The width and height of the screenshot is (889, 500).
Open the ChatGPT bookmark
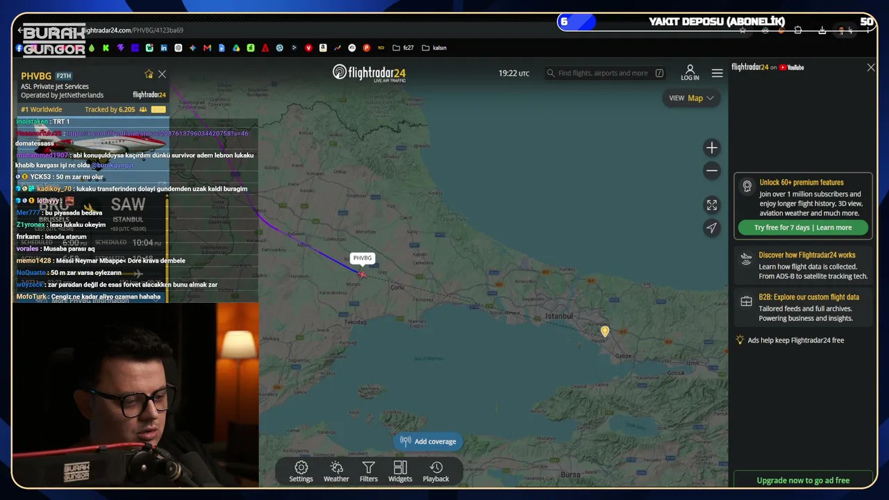coord(178,48)
